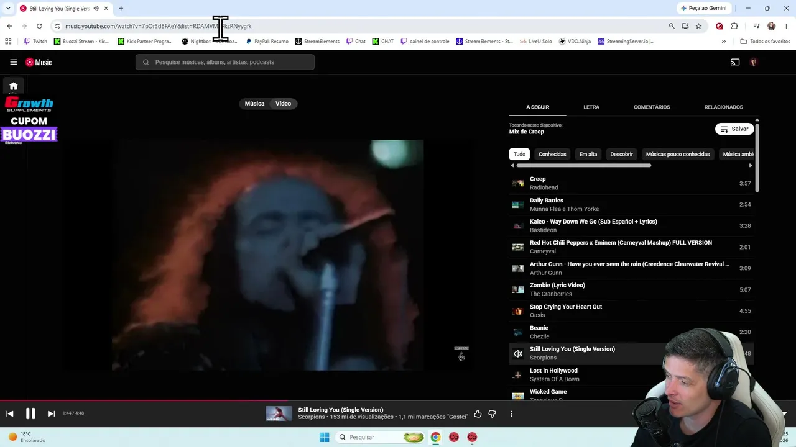The height and width of the screenshot is (447, 796).
Task: Open the Chrome extensions puzzle icon
Action: point(734,26)
